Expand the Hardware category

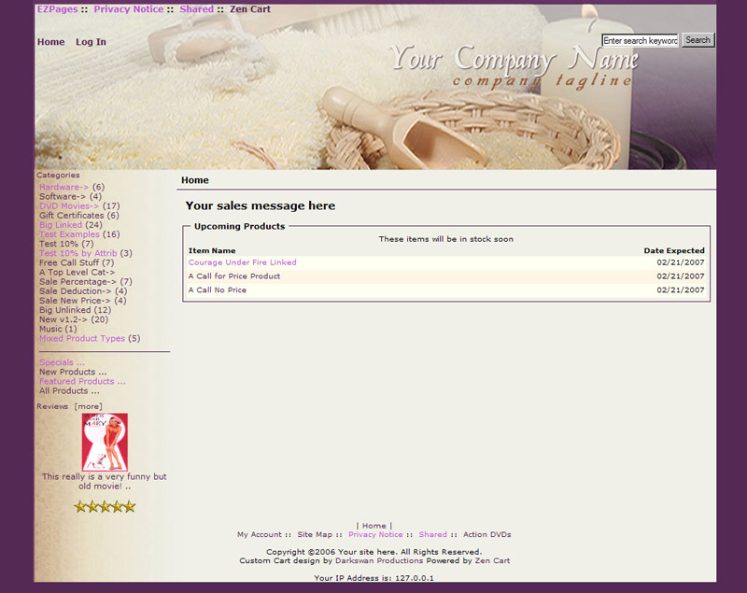[63, 187]
